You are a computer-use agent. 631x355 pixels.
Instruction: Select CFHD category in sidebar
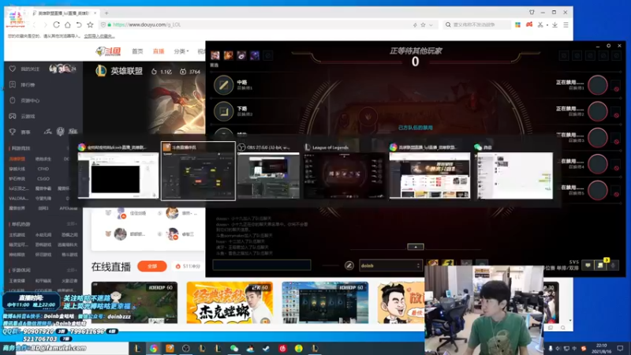pos(43,169)
